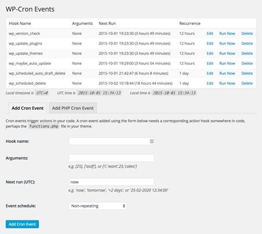The width and height of the screenshot is (262, 234).
Task: Run wp_update_plugins event now
Action: click(x=227, y=44)
